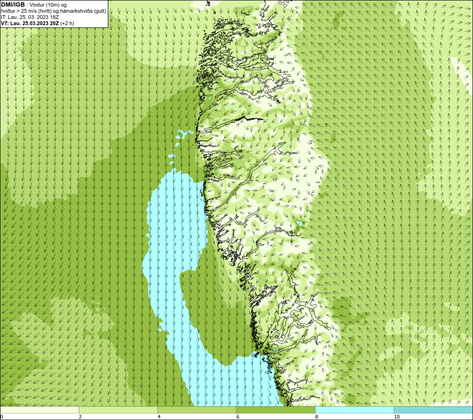Click the legend tick label '6'
The width and height of the screenshot is (473, 420).
click(x=238, y=417)
